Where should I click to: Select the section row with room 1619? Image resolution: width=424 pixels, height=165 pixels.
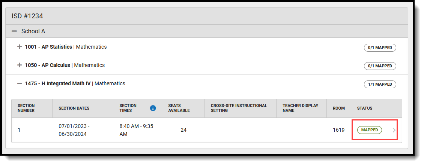tap(207, 130)
